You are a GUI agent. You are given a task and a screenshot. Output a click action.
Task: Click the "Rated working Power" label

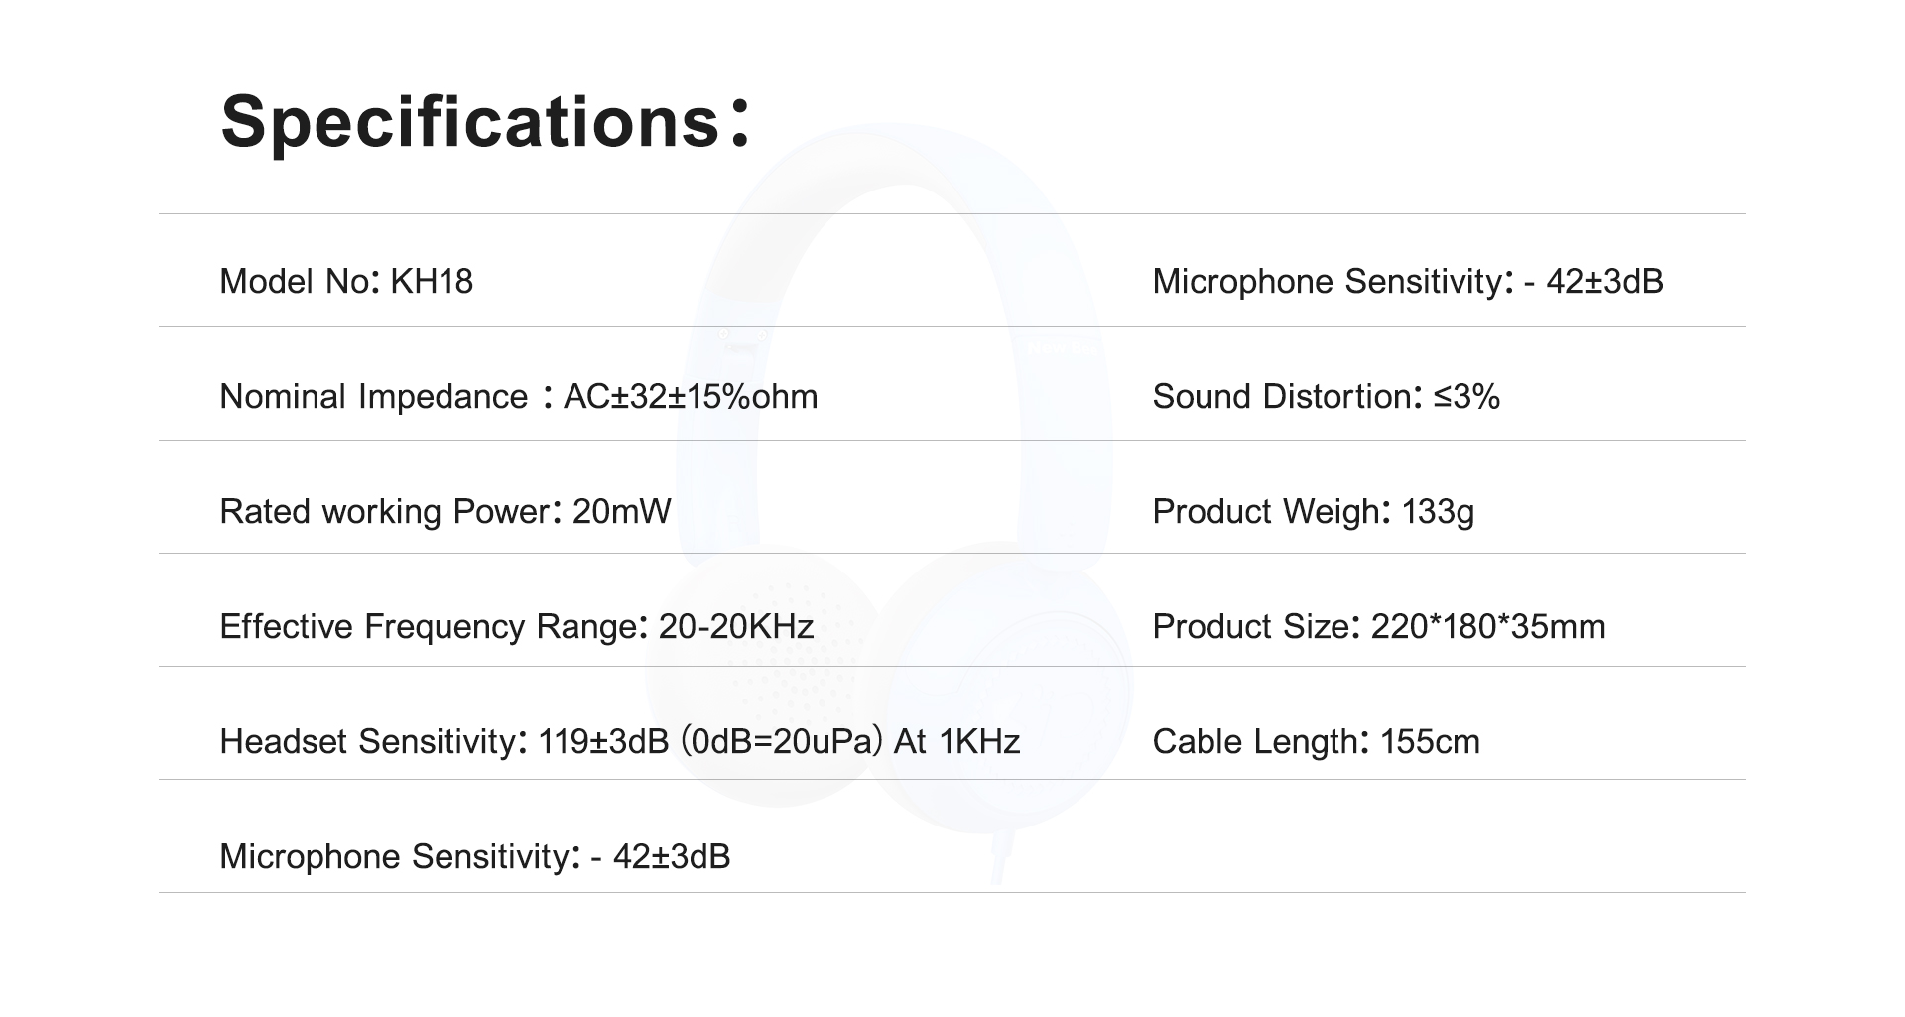point(385,512)
